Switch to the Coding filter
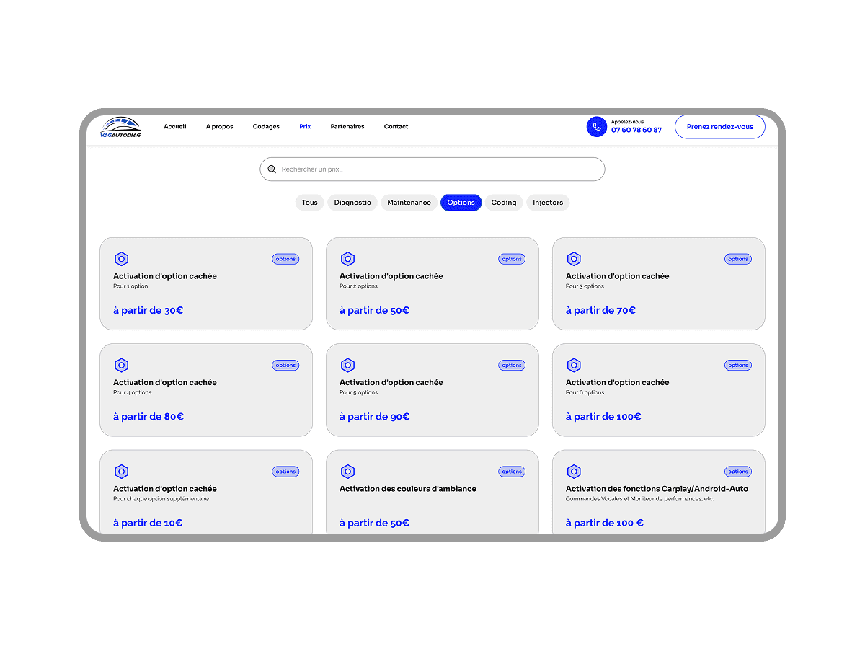 coord(504,203)
